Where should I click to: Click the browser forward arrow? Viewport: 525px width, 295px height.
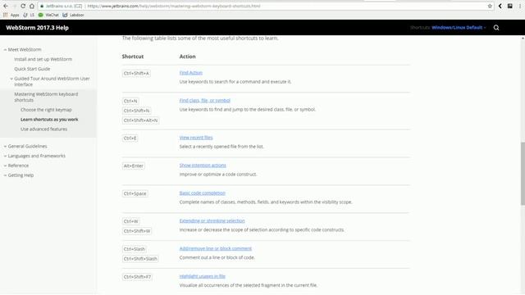click(15, 6)
